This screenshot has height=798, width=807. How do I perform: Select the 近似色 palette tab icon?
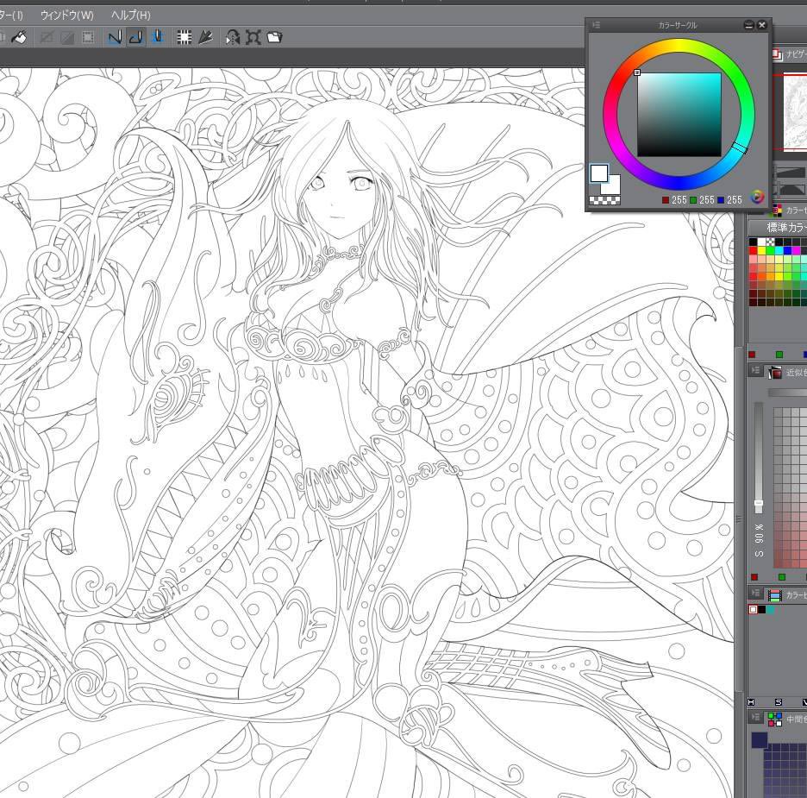(x=774, y=372)
